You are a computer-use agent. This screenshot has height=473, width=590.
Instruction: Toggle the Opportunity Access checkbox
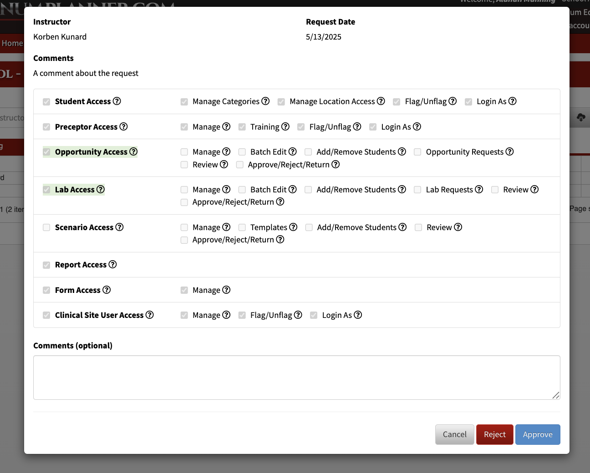[x=46, y=152]
